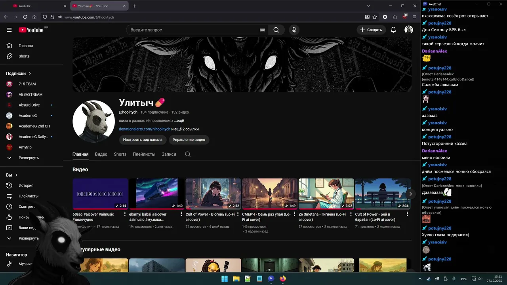Viewport: 507px width, 285px height.
Task: Open File Explorer from the taskbar
Action: click(236, 279)
